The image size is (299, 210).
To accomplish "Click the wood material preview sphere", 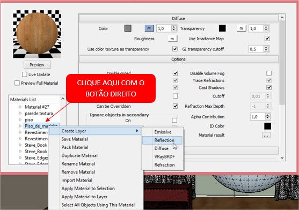I will click(37, 33).
